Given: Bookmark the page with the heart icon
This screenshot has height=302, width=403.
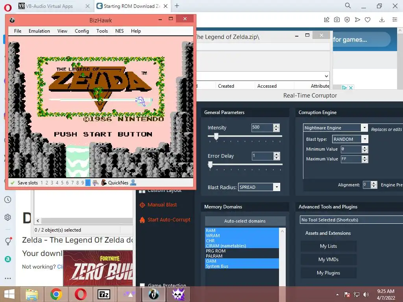Looking at the screenshot, I should point(368,20).
